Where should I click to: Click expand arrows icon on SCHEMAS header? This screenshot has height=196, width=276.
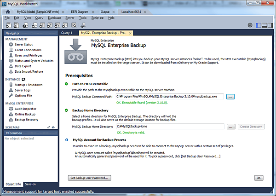pos(49,127)
